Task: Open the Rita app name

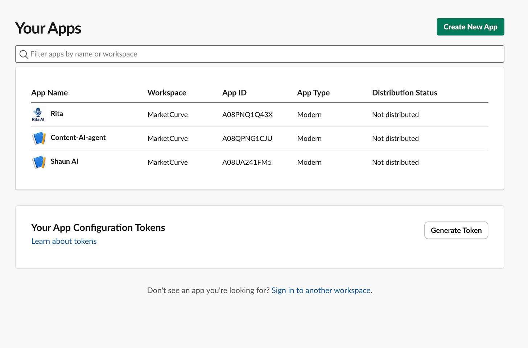Action: click(x=57, y=114)
